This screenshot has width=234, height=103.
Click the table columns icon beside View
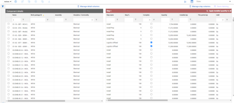pyautogui.click(x=192, y=2)
